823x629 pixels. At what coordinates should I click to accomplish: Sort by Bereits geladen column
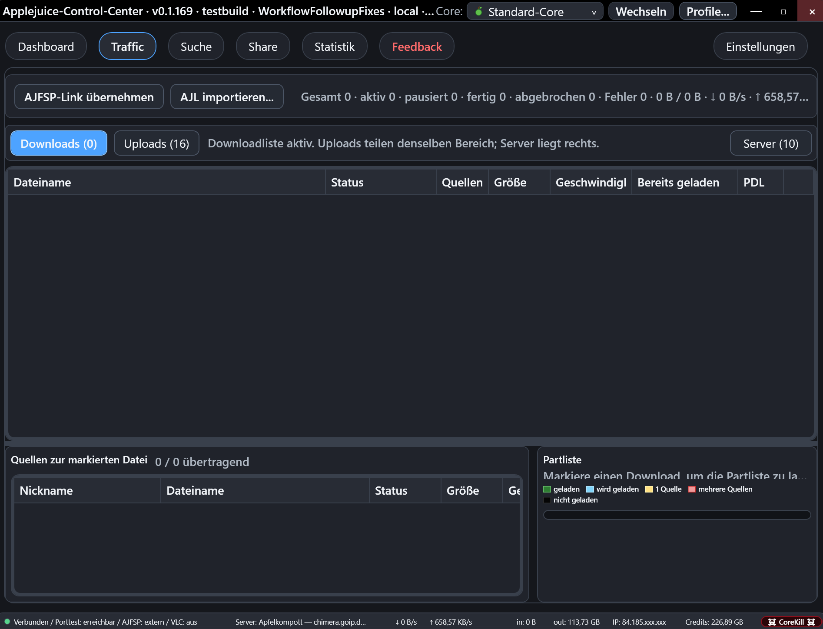click(685, 183)
